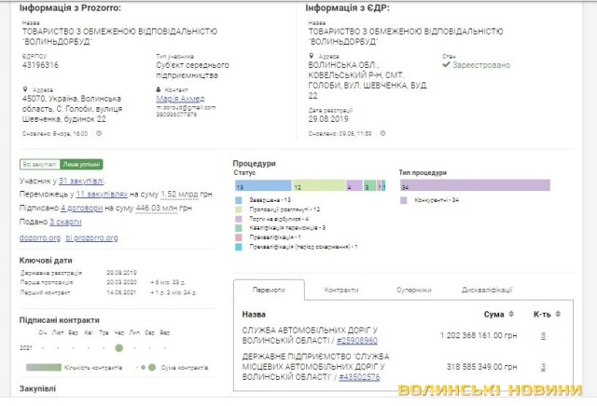Screen dimensions: 597x406
Task: Click the person icon beside Контакт
Action: tap(160, 89)
